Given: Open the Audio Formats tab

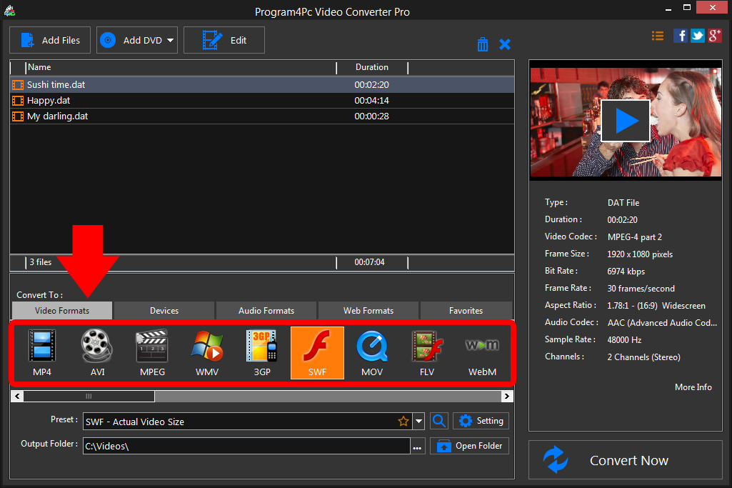Looking at the screenshot, I should coord(266,311).
